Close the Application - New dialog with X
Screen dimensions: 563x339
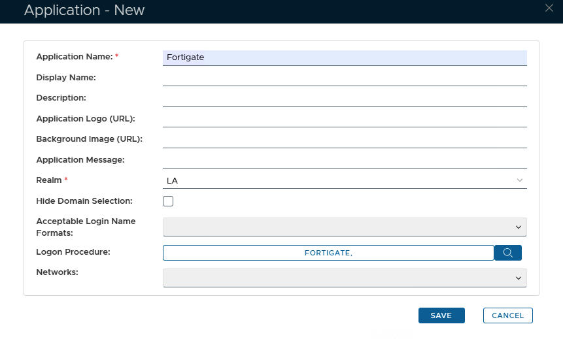tap(549, 7)
